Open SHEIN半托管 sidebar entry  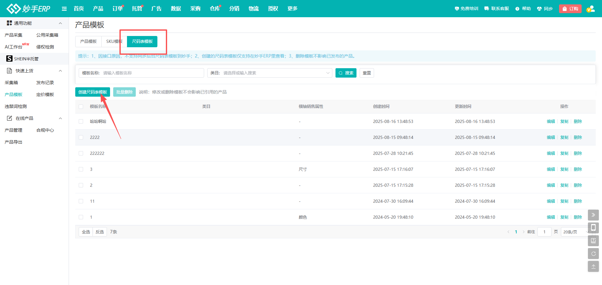26,59
